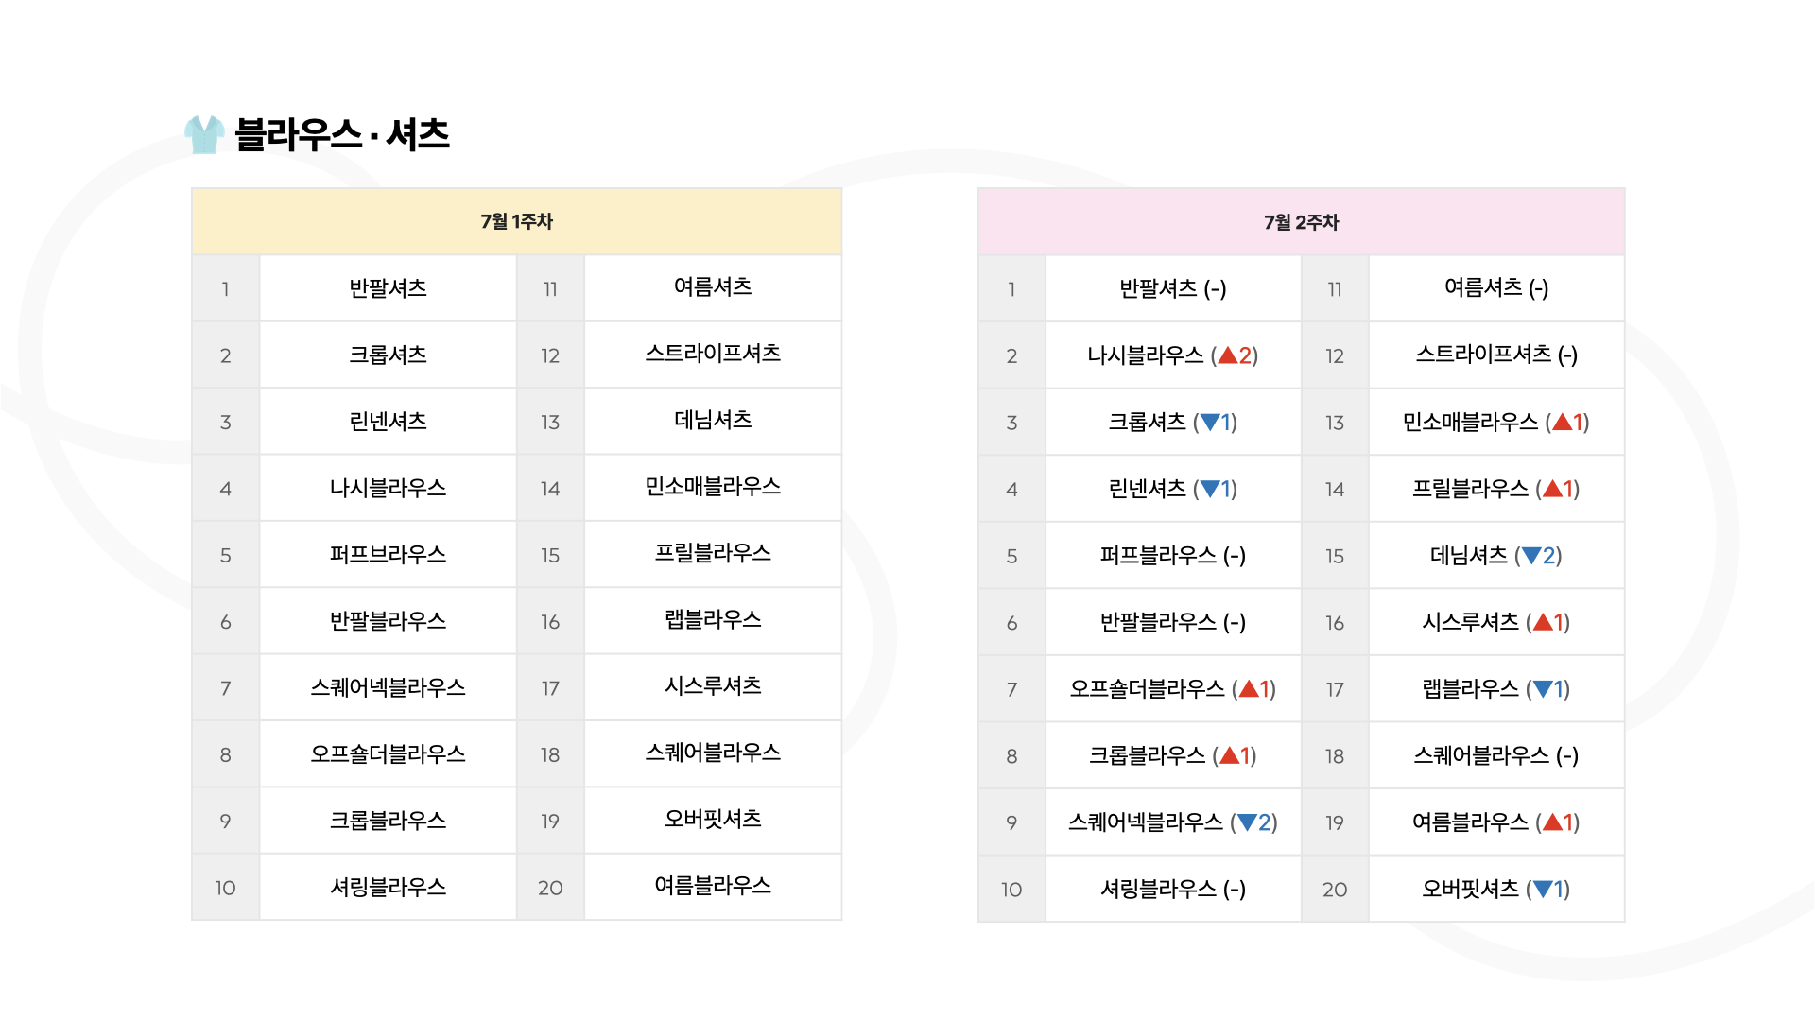Click 랩블라우스 (▼1) cell
This screenshot has height=1021, width=1815.
[x=1496, y=689]
